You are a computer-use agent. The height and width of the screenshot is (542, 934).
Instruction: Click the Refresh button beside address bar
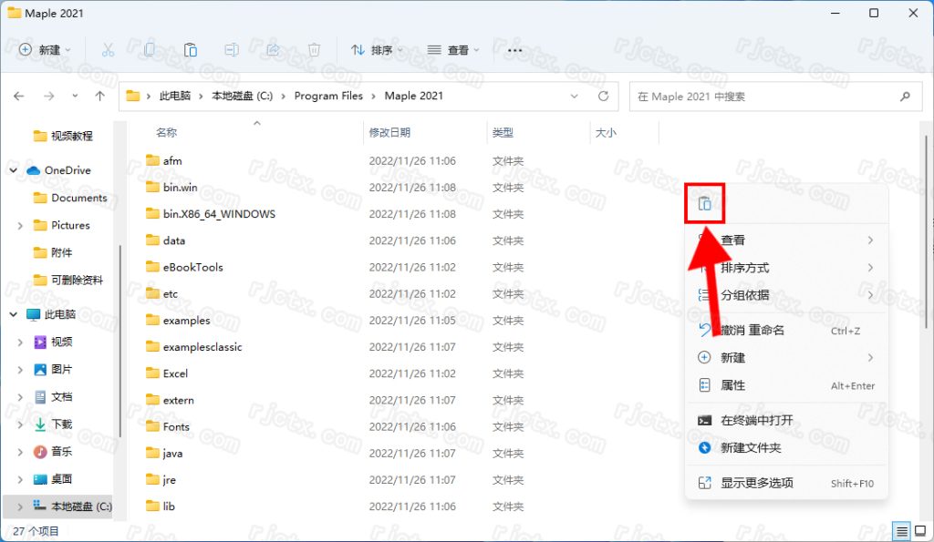click(603, 96)
